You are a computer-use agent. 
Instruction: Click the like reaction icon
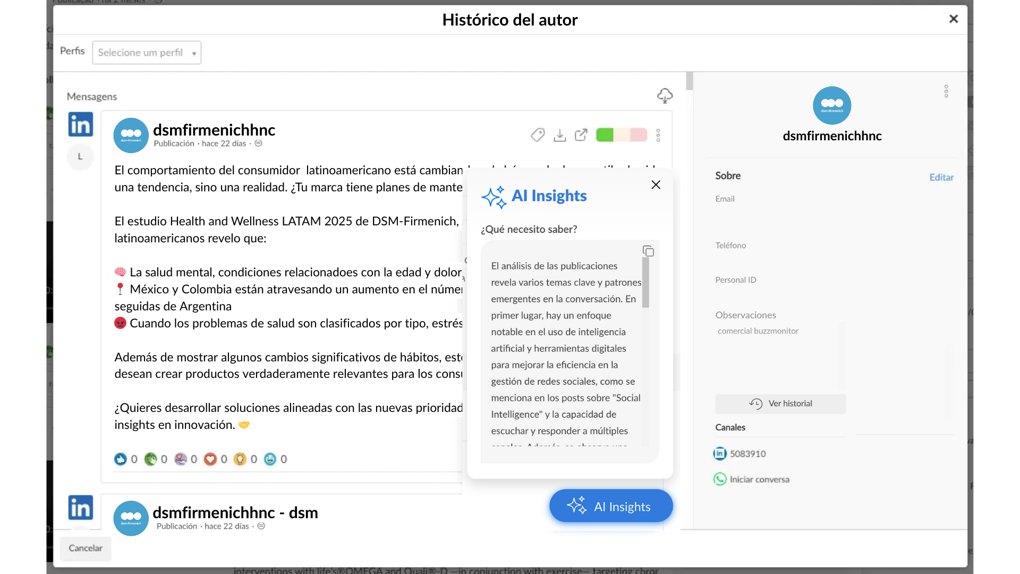[121, 459]
